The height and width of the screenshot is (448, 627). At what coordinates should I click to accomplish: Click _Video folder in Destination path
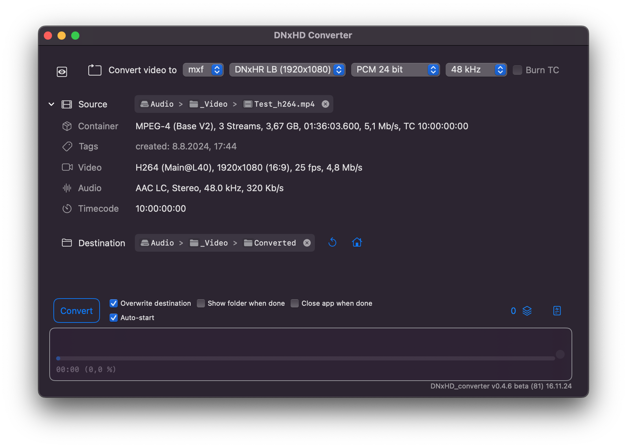[x=209, y=243]
